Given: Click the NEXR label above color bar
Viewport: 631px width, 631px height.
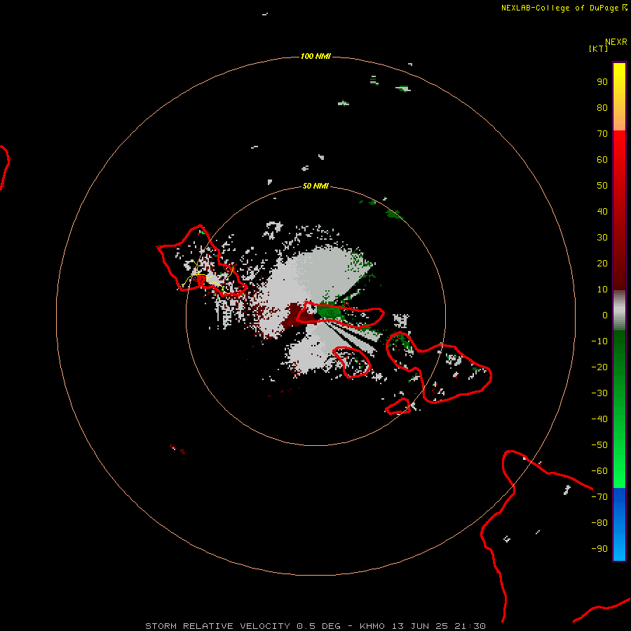Looking at the screenshot, I should click(x=616, y=42).
